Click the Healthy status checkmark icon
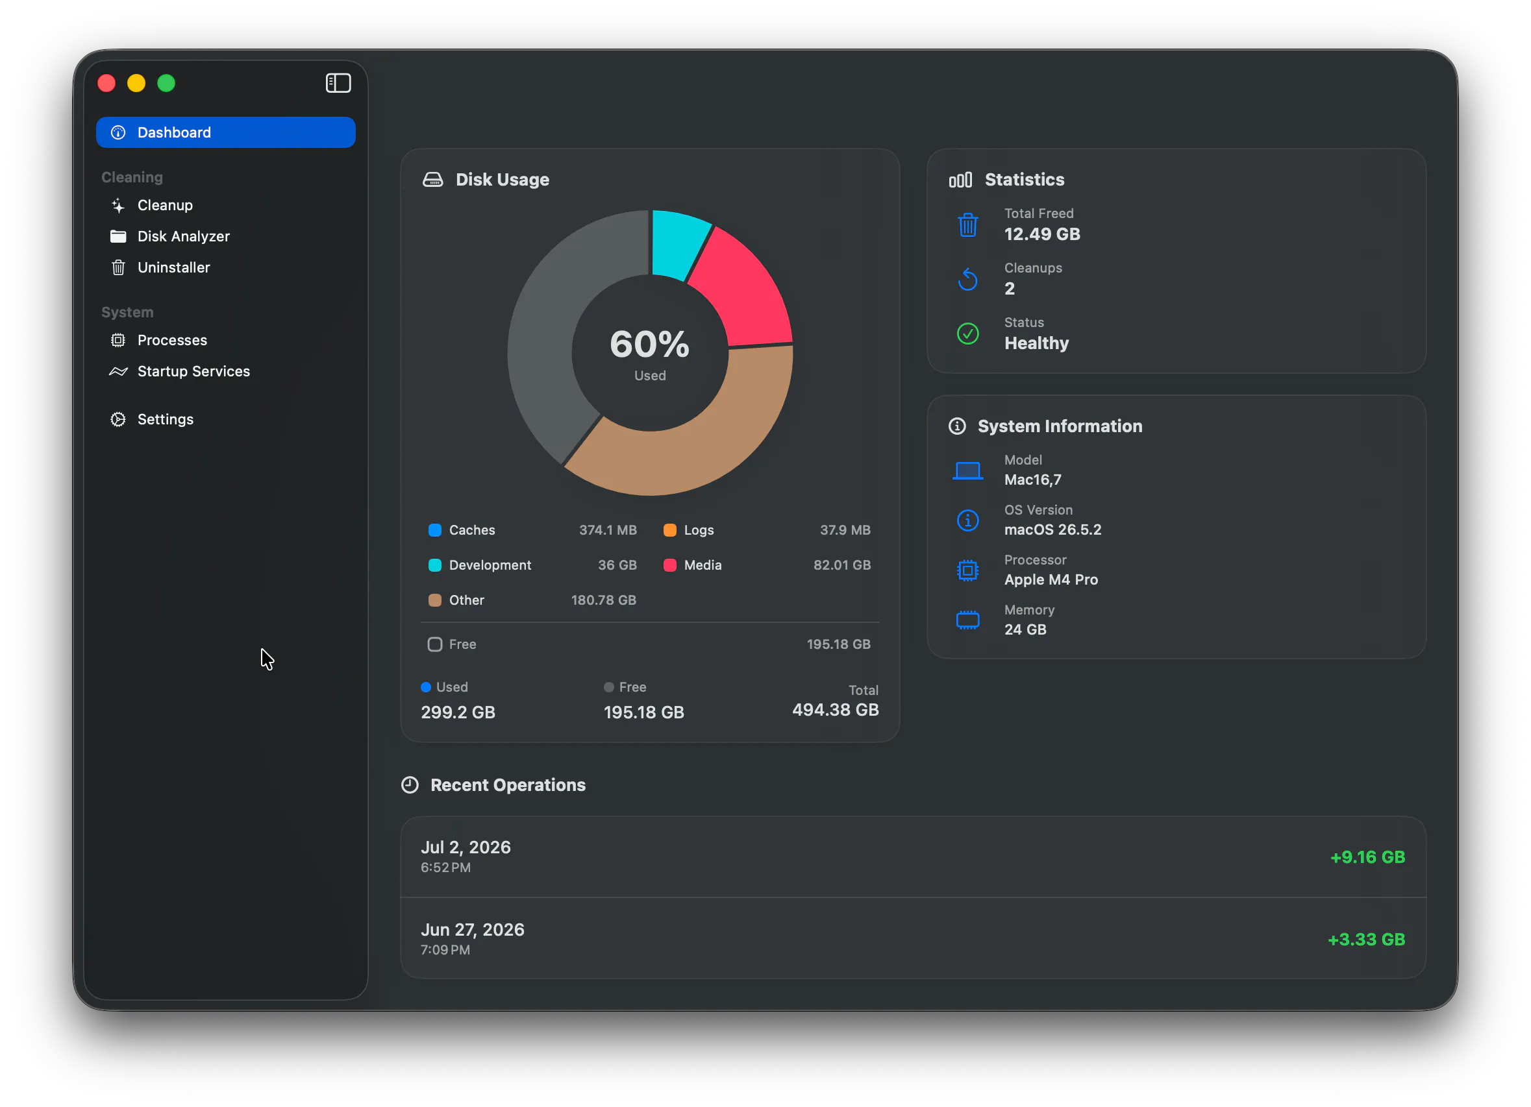 [968, 334]
